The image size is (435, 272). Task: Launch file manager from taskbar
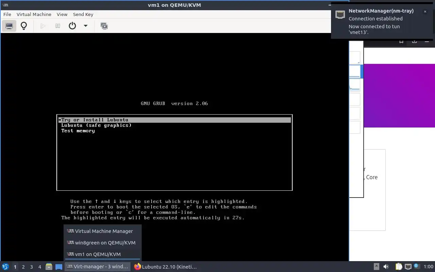pos(49,267)
